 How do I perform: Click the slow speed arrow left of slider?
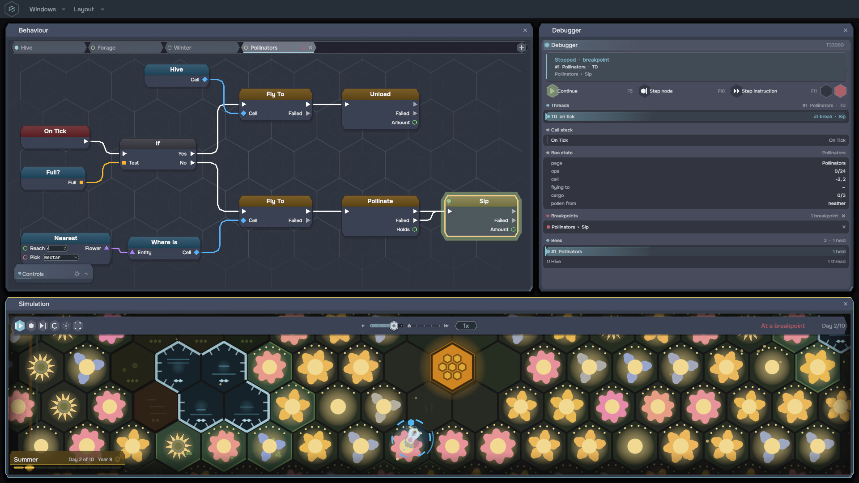click(363, 326)
